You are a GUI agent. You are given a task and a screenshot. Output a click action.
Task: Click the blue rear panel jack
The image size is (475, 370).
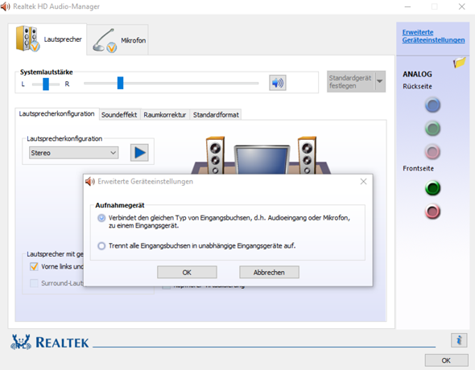click(x=432, y=105)
